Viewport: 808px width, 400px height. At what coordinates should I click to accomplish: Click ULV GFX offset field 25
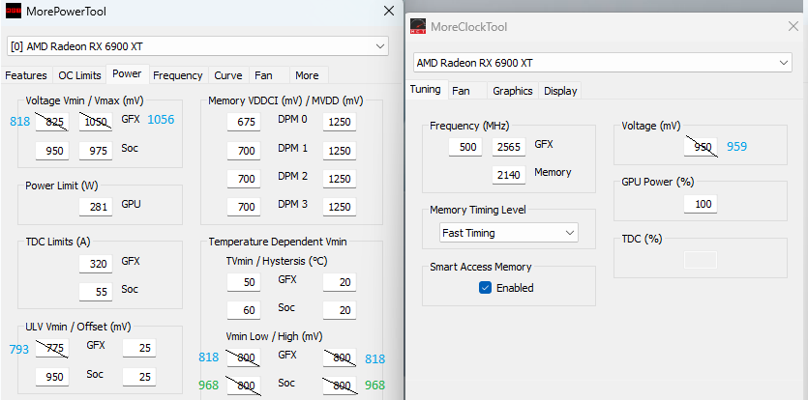tap(139, 348)
